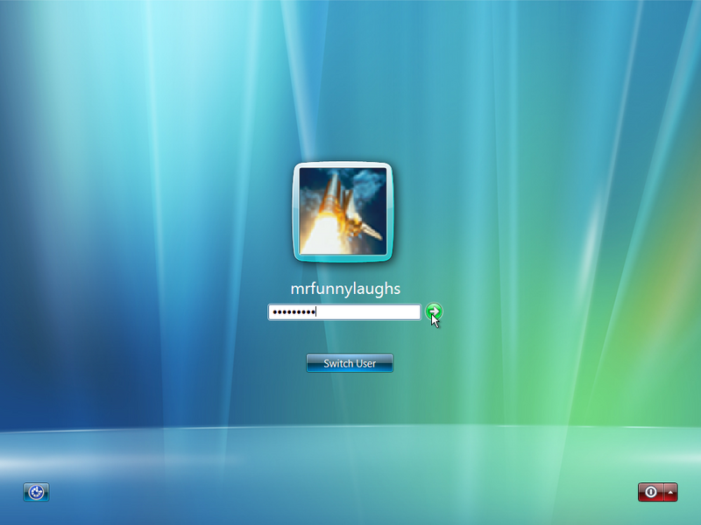Click the red power shutdown button
This screenshot has height=525, width=701.
(x=651, y=492)
